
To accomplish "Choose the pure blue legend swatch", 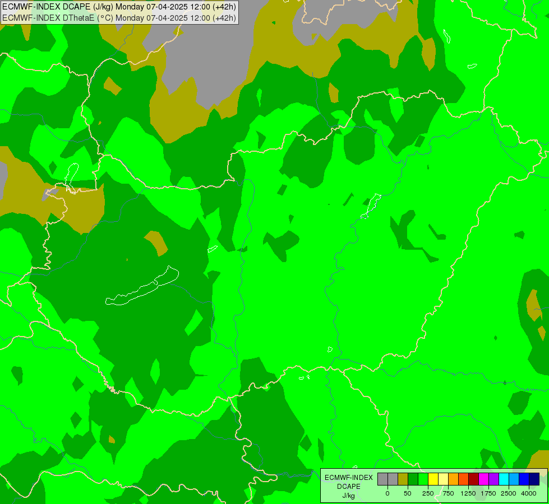I will click(x=524, y=479).
